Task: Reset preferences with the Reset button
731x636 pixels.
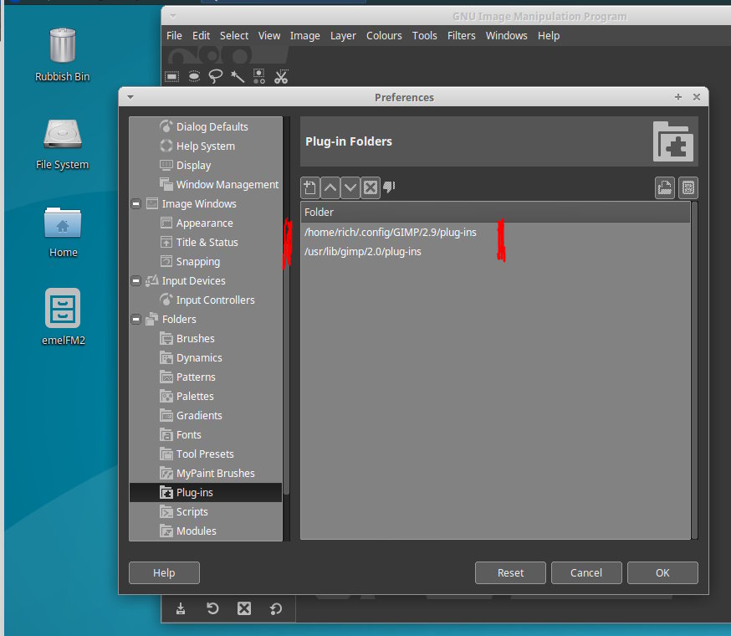Action: [x=510, y=572]
